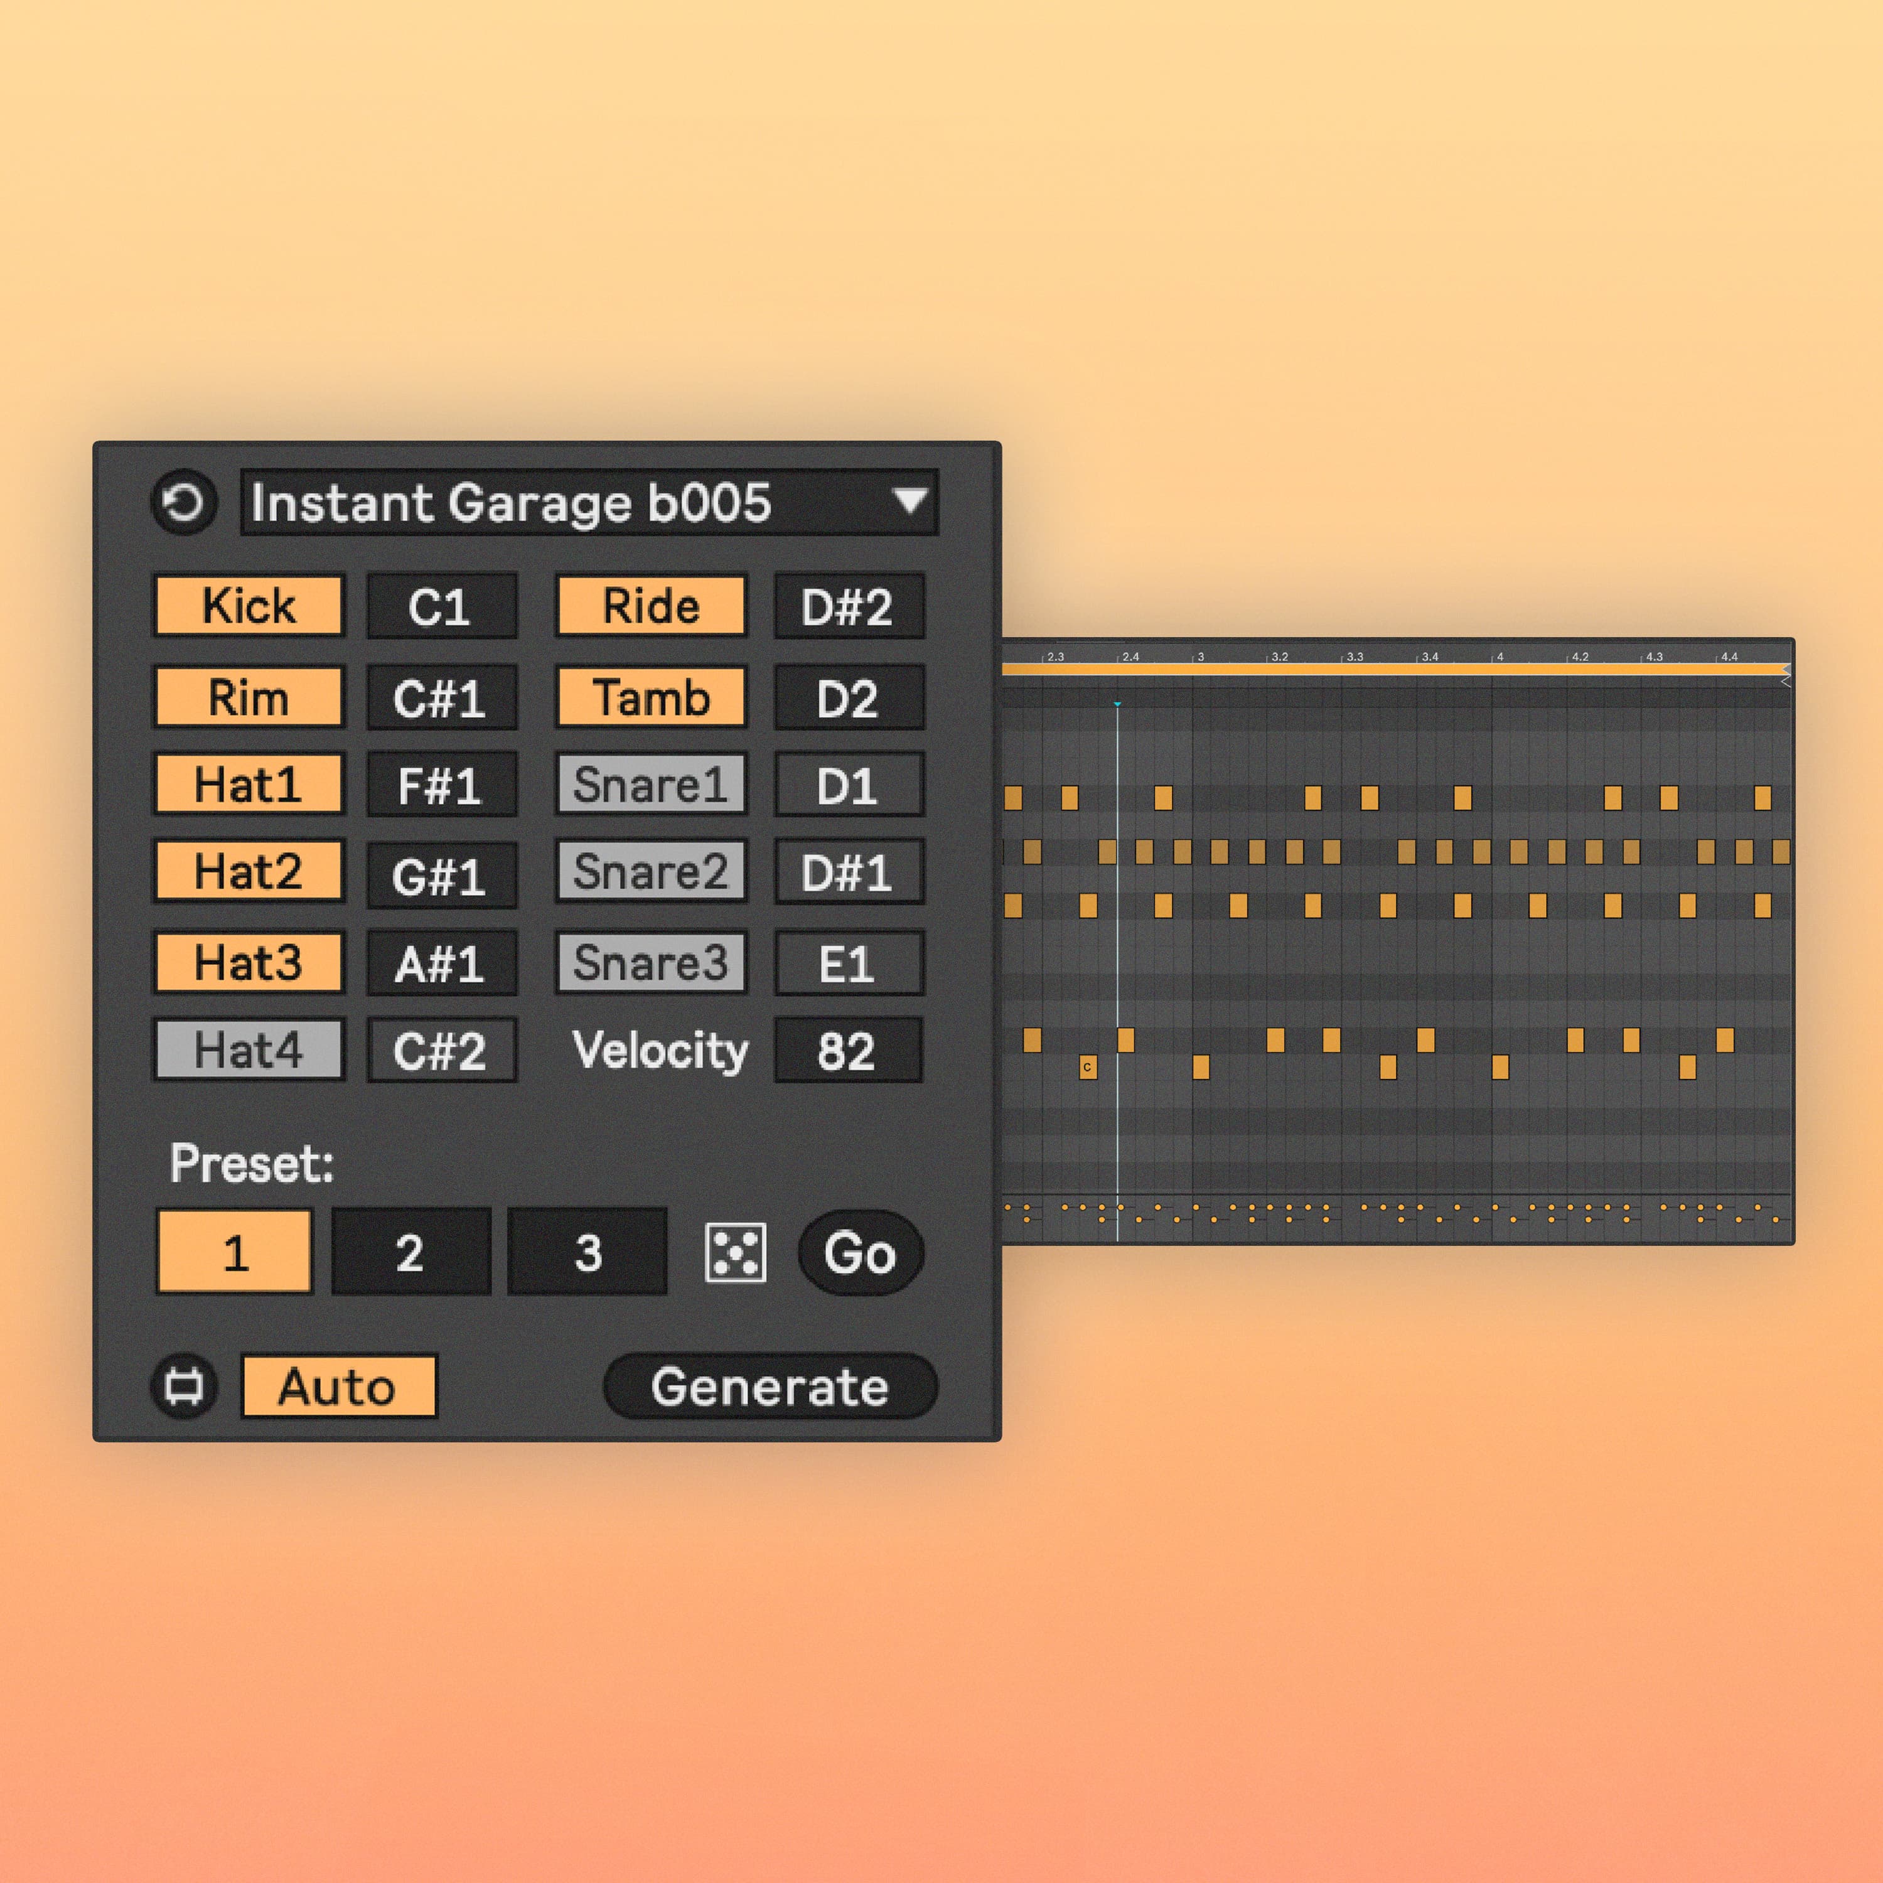Enable the Snare2 lane
Image resolution: width=1883 pixels, height=1883 pixels.
(x=651, y=871)
